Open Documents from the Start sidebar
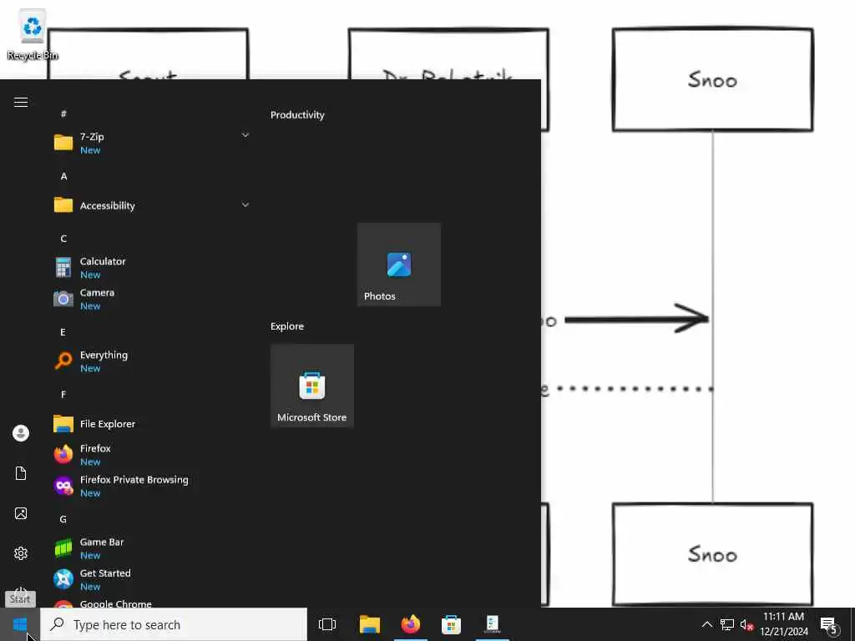The image size is (855, 641). (x=21, y=473)
